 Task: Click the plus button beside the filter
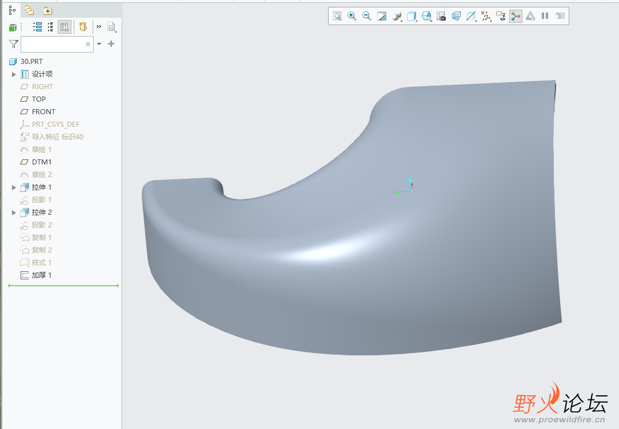[x=111, y=44]
